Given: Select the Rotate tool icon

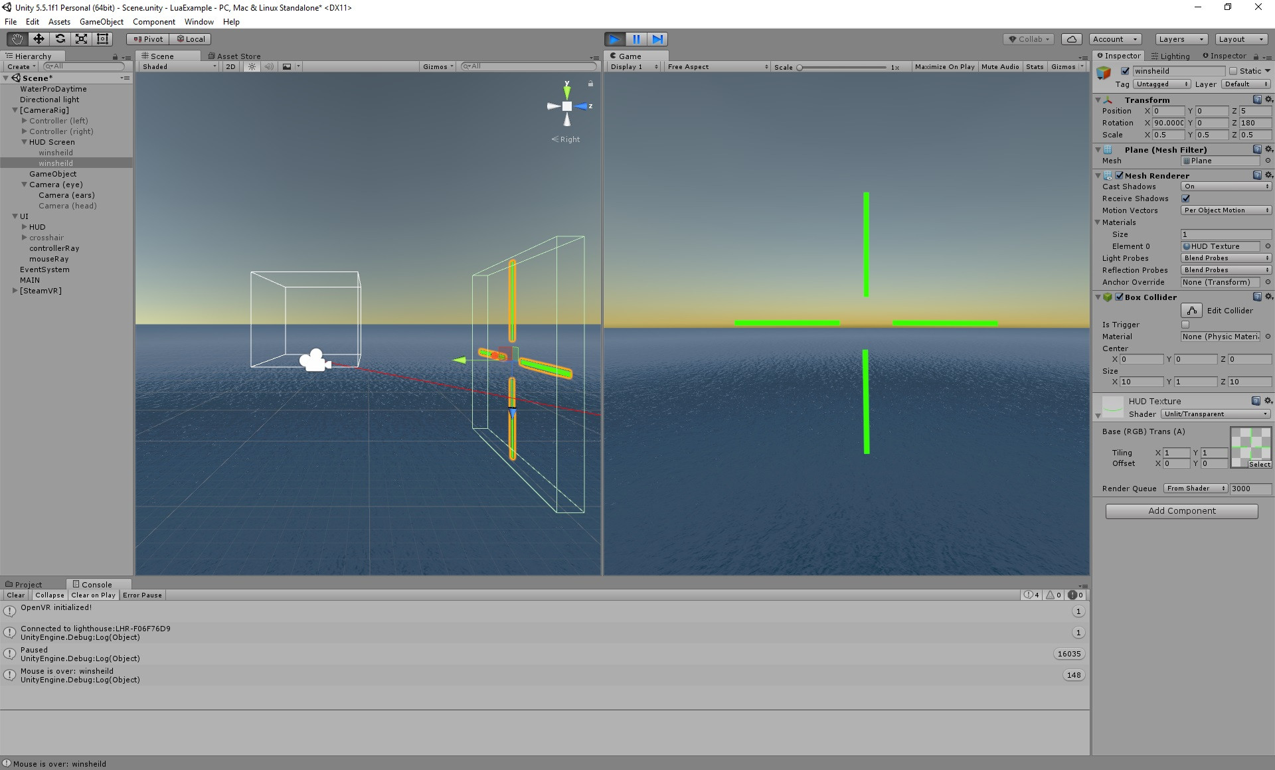Looking at the screenshot, I should coord(60,39).
